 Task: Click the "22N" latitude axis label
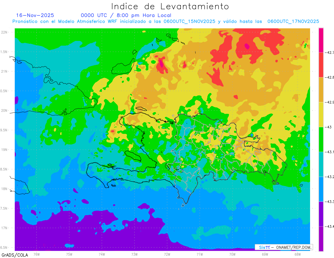tap(4, 32)
